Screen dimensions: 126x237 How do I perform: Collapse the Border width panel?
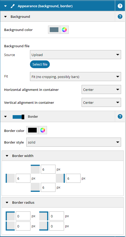point(7,156)
